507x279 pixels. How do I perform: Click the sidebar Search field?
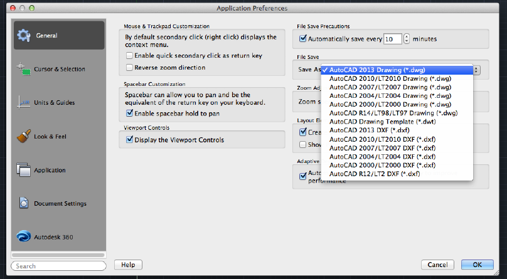58,266
